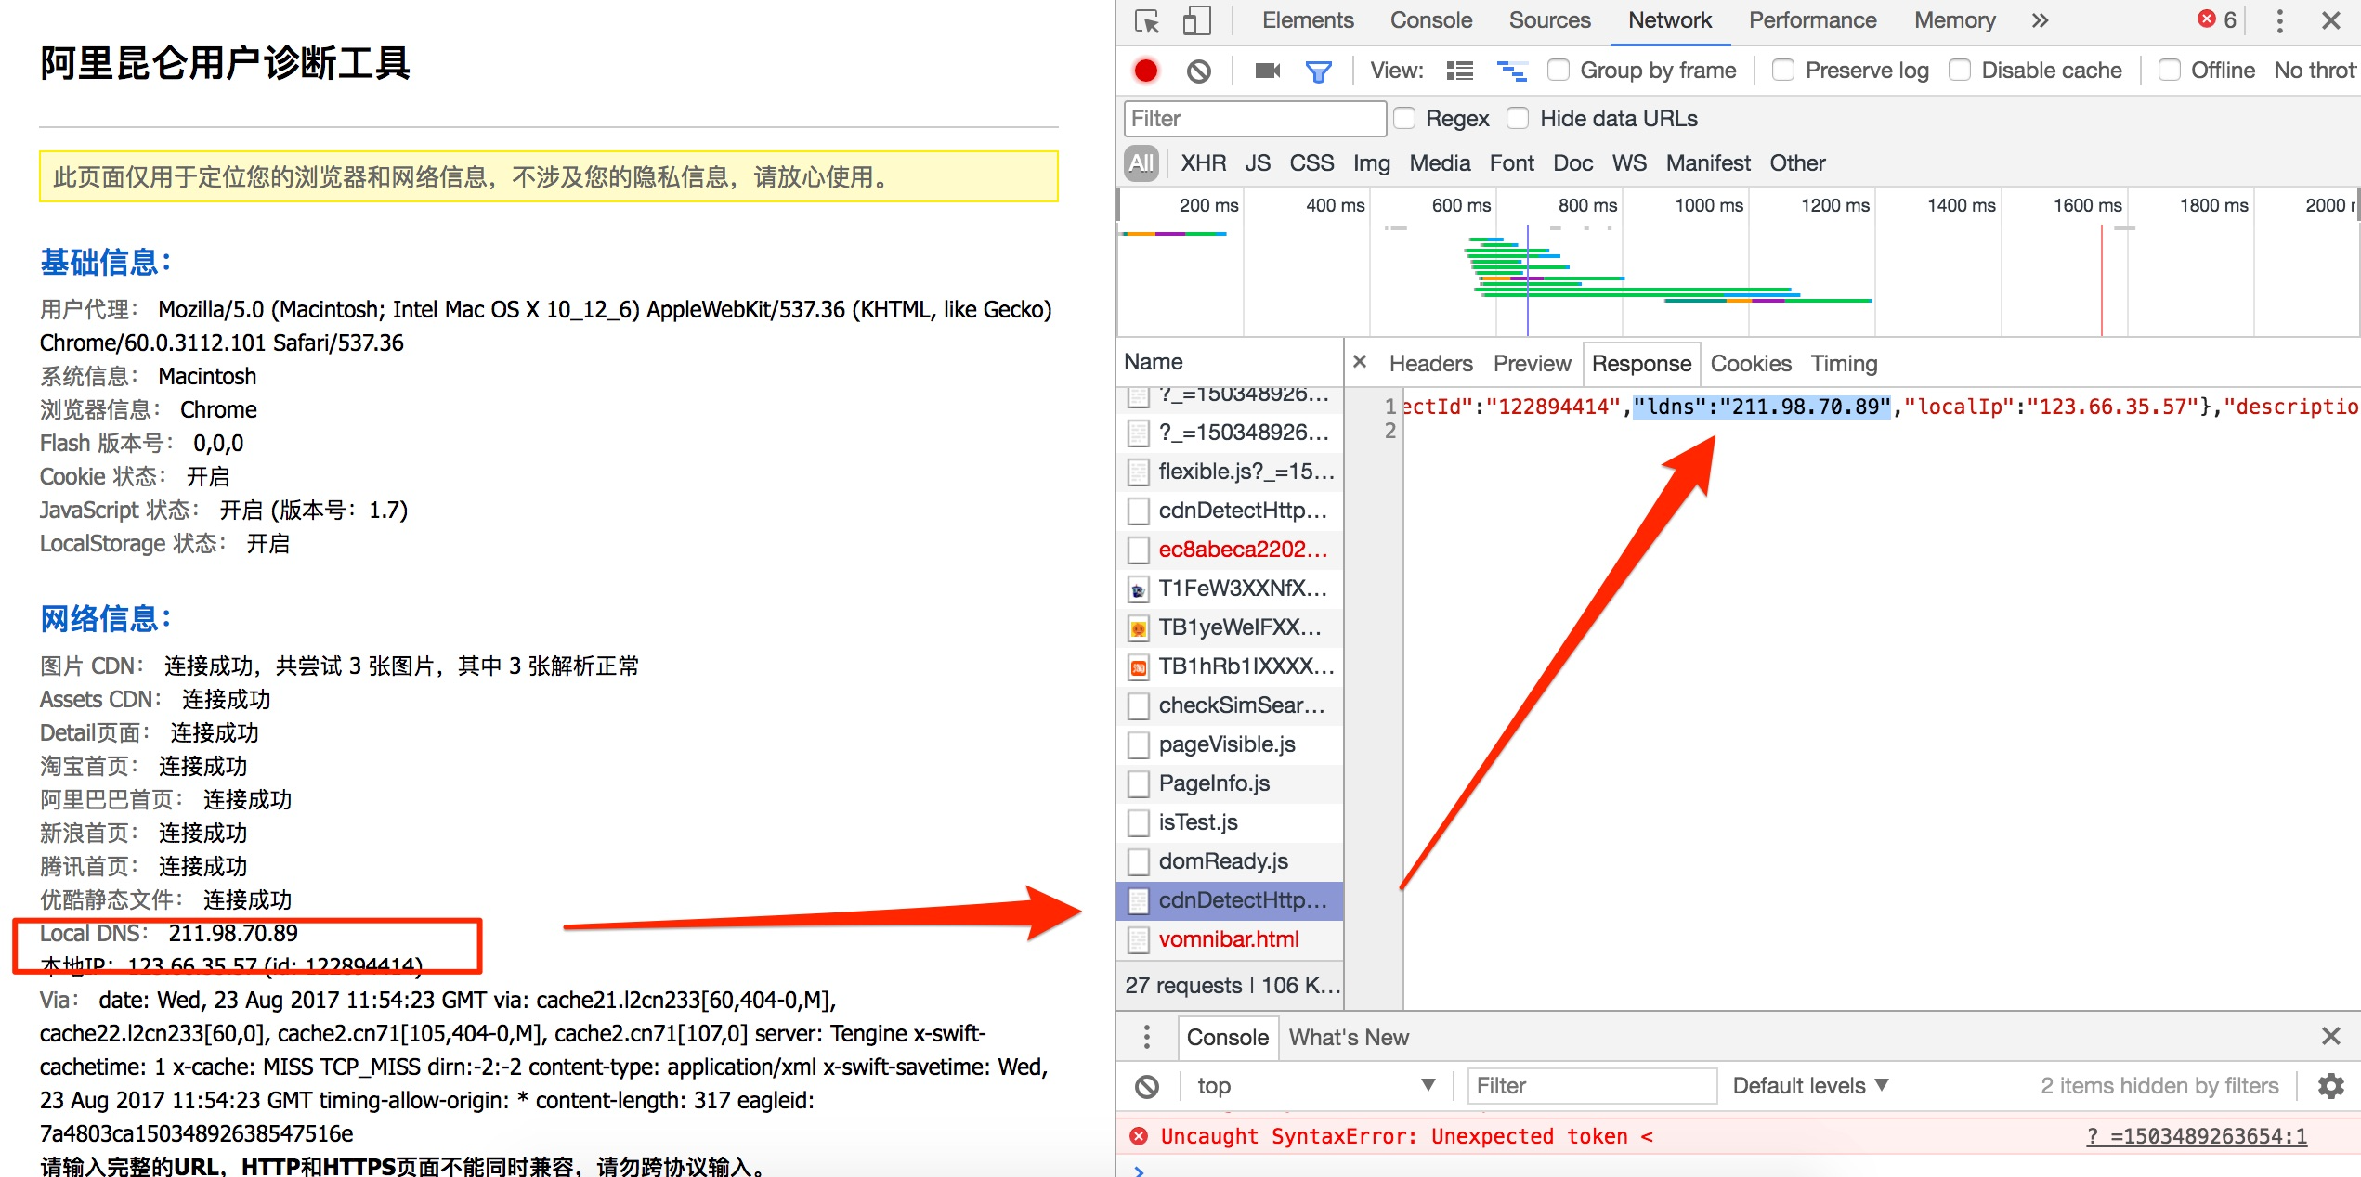Enable the Disable cache checkbox

point(1961,71)
